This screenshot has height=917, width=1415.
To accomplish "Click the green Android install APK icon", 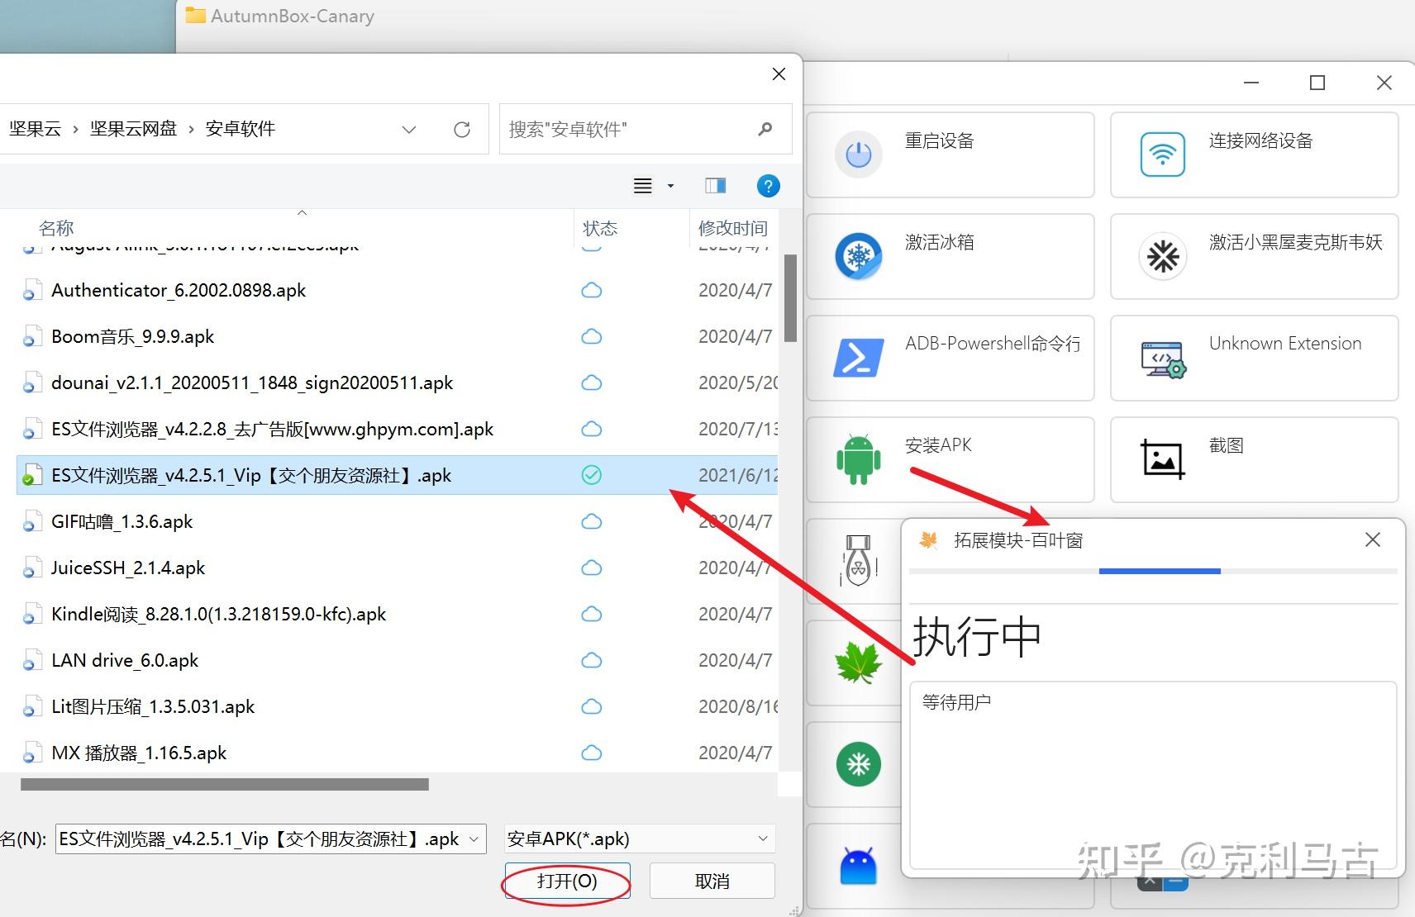I will (859, 459).
